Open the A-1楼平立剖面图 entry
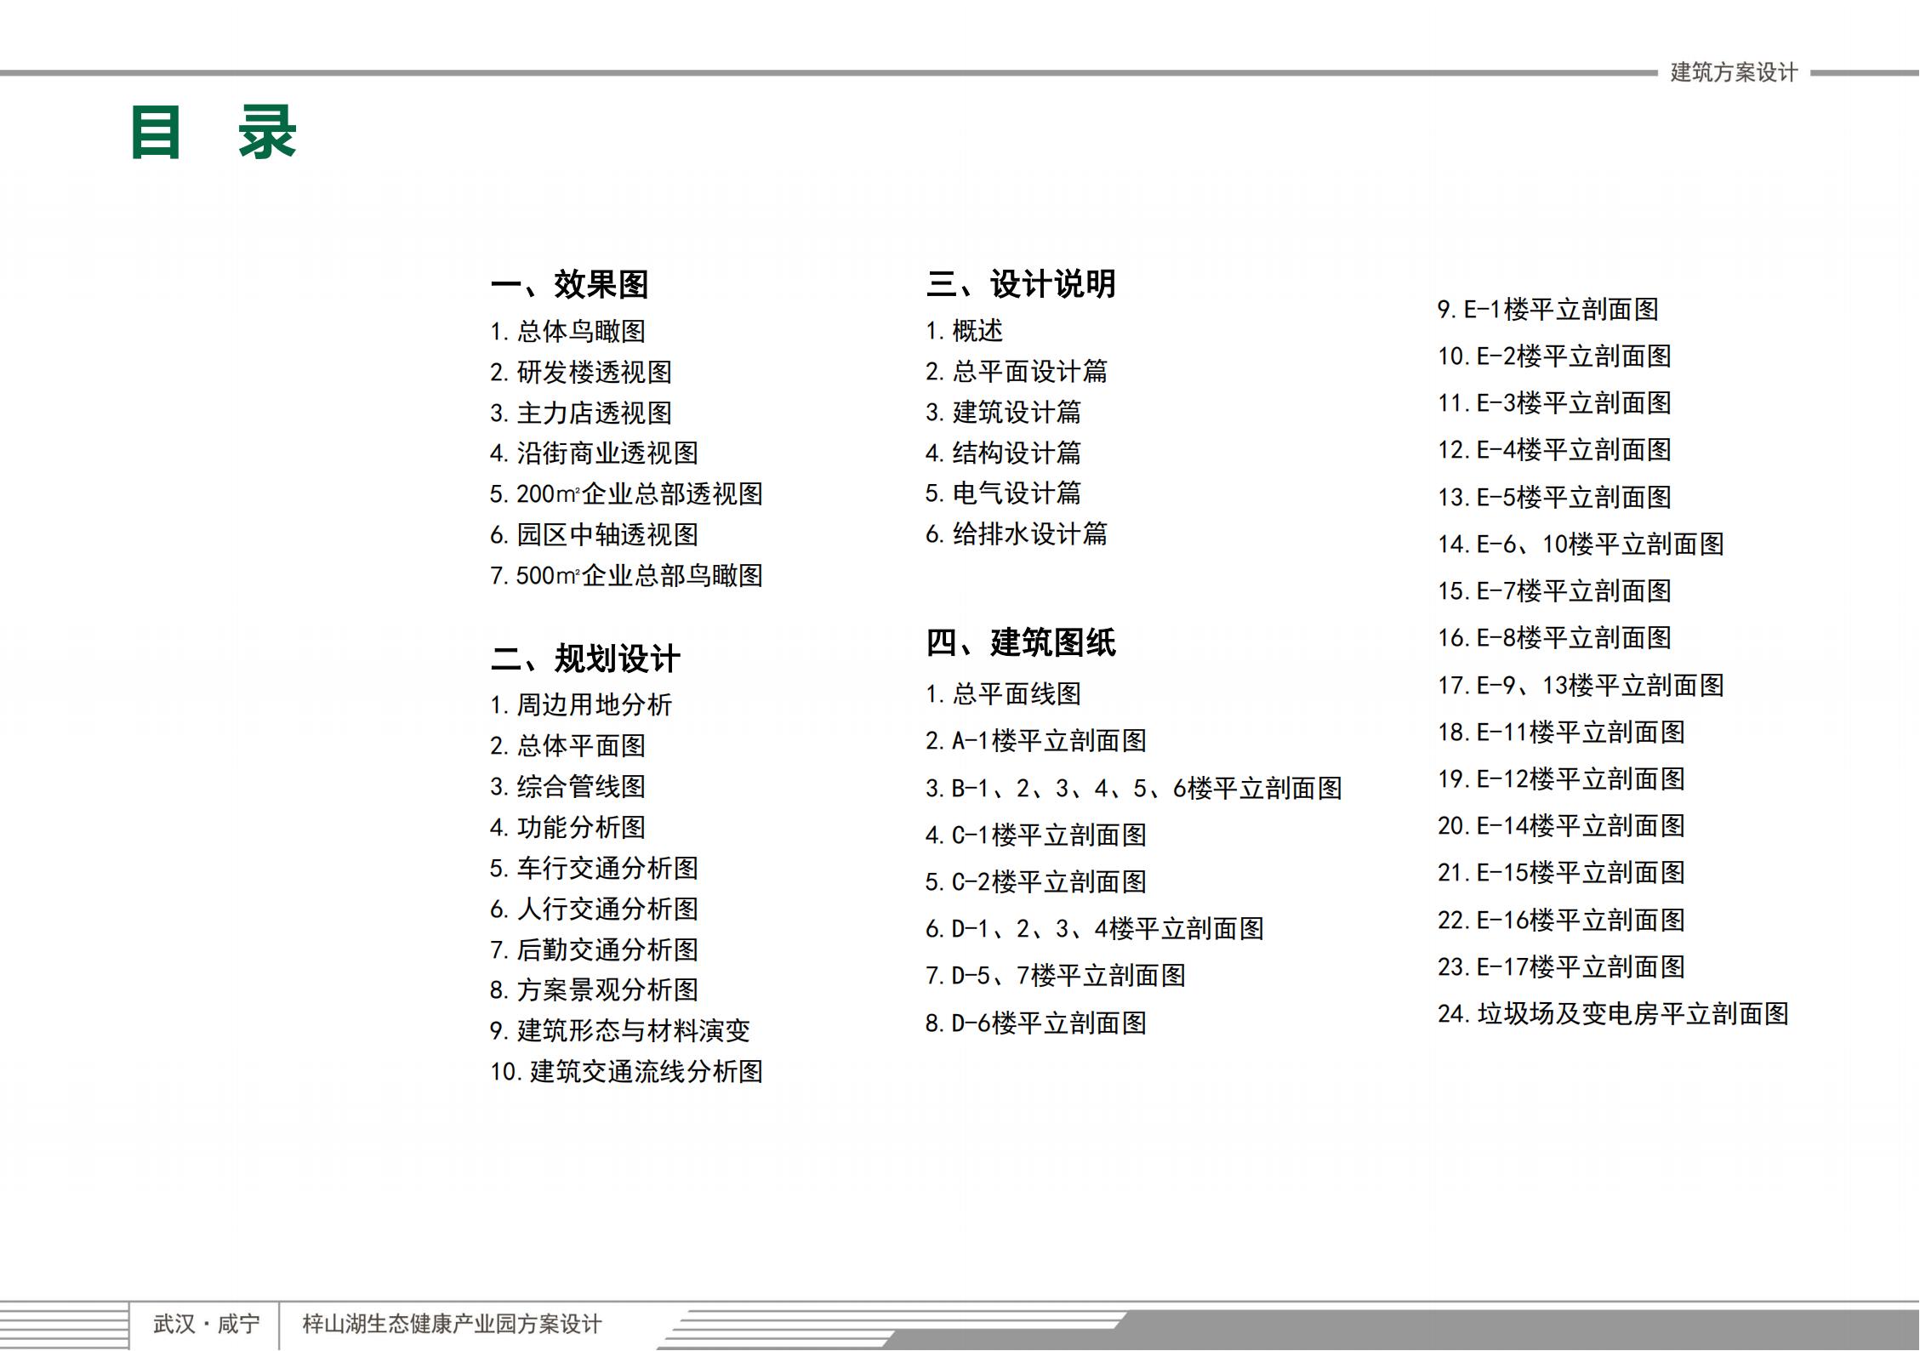Image resolution: width=1920 pixels, height=1351 pixels. coord(1036,741)
